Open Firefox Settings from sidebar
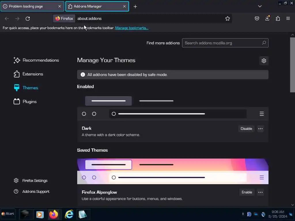The image size is (295, 221). pos(31,181)
